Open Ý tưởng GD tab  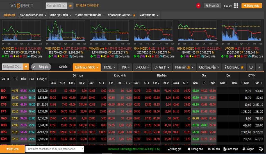[234, 67]
